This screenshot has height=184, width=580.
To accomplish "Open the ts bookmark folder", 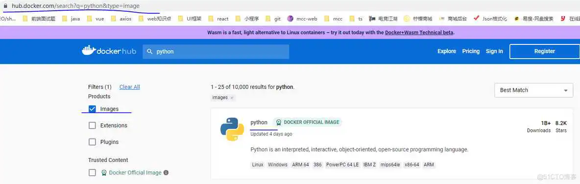I will tap(356, 19).
